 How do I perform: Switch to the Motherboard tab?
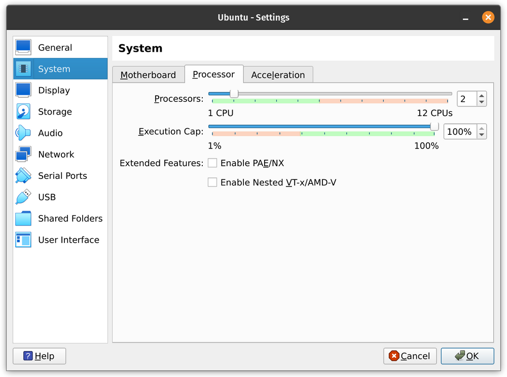coord(149,74)
